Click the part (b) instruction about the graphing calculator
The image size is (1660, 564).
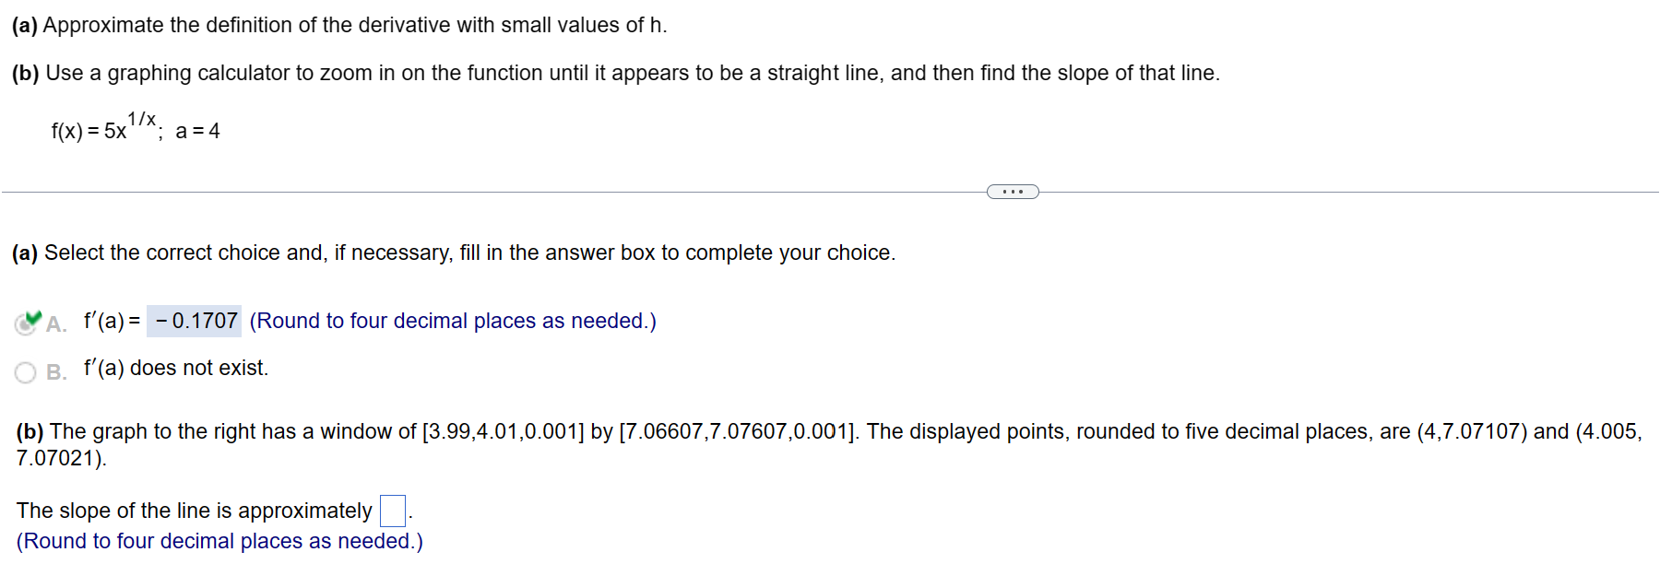click(618, 73)
